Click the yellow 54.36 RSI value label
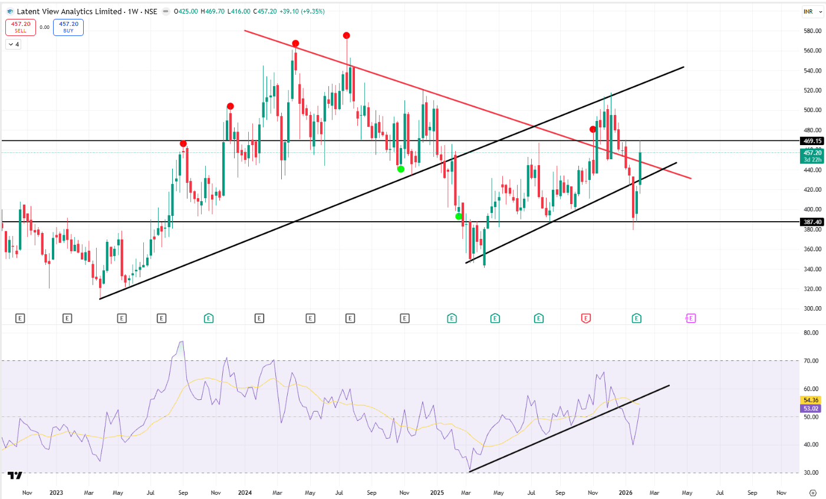The height and width of the screenshot is (499, 826). 811,400
